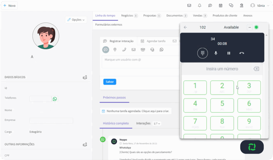Open the Vânia user menu
Viewport: 273px width, 160px height.
(x=260, y=6)
